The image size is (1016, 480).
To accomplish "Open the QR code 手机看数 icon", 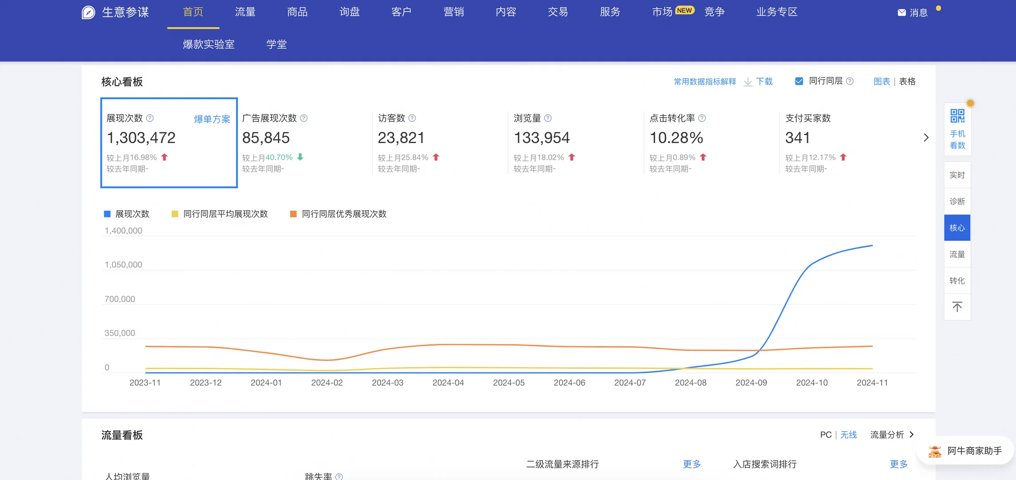I will point(957,116).
